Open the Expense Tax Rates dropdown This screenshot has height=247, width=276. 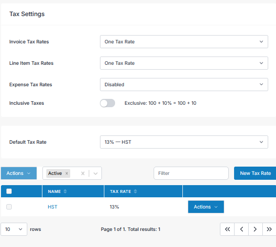click(x=184, y=85)
